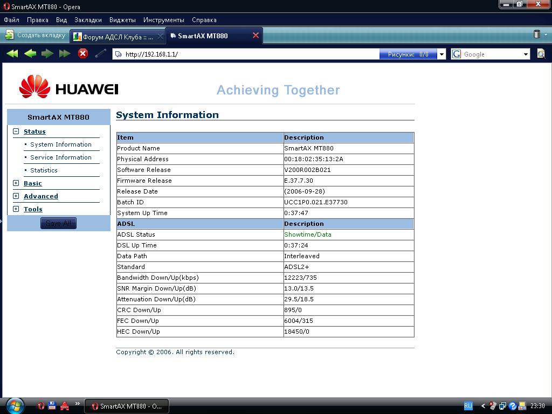Image resolution: width=552 pixels, height=414 pixels.
Task: Click the V200R002B021 software release value
Action: click(307, 170)
